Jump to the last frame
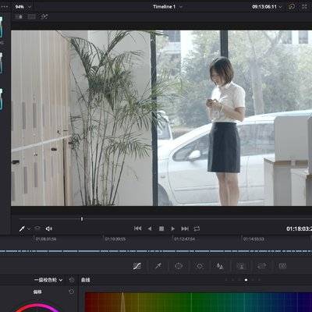The width and height of the screenshot is (312, 312). pyautogui.click(x=185, y=229)
